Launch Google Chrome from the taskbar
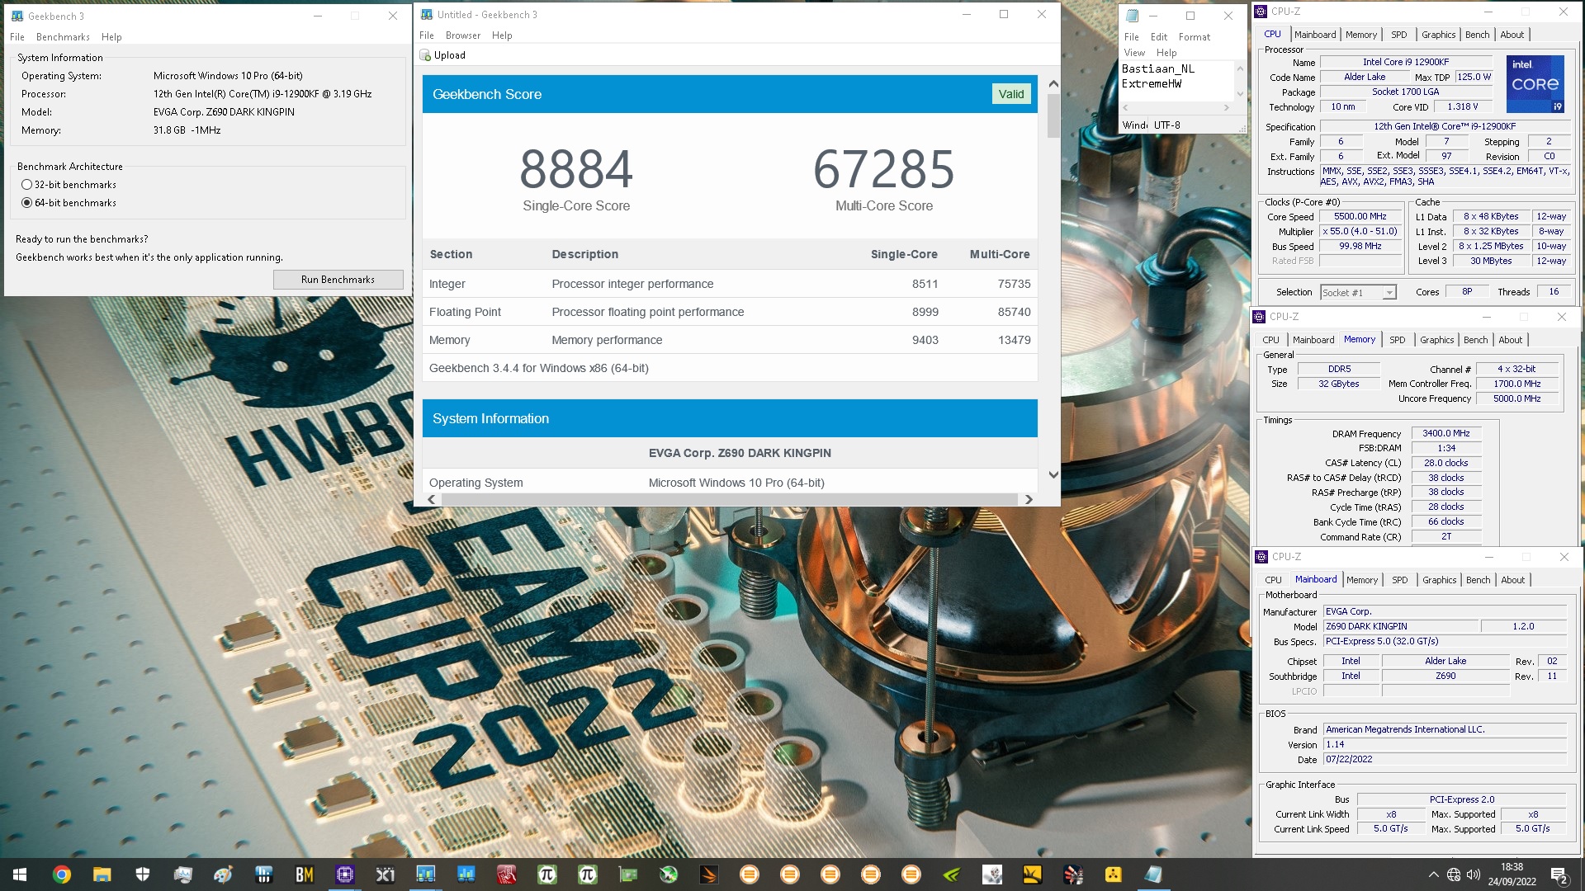This screenshot has width=1585, height=891. 62,874
